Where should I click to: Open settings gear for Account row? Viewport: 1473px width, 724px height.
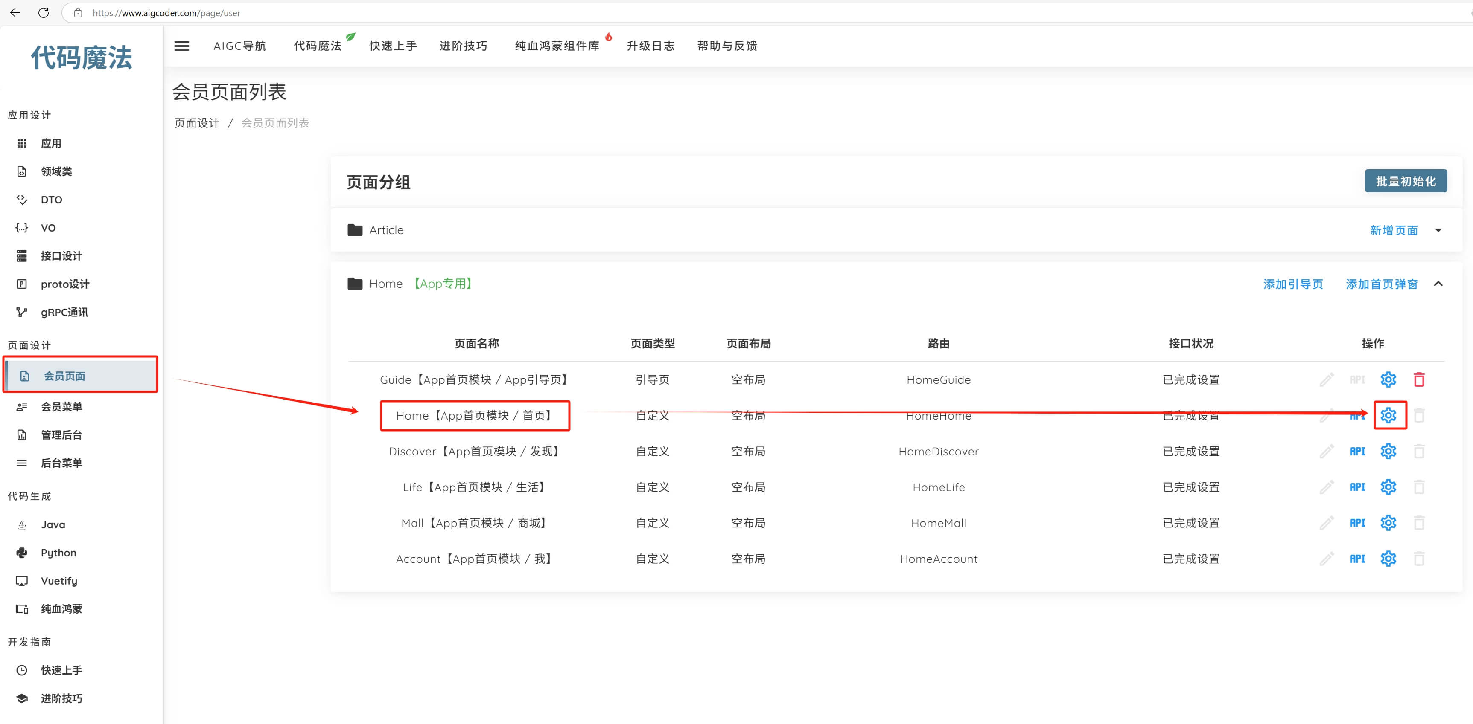pyautogui.click(x=1388, y=558)
